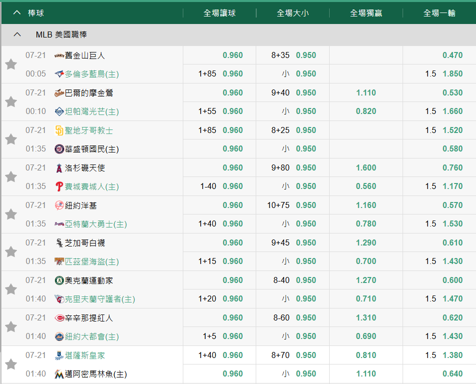Click the Cleveland Guardians team logo
This screenshot has width=476, height=384.
click(x=59, y=299)
